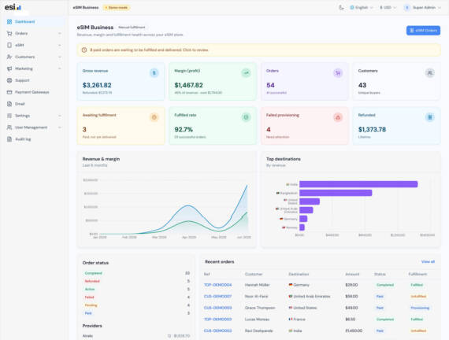
Task: Open the Dashboard sidebar item
Action: [34, 22]
